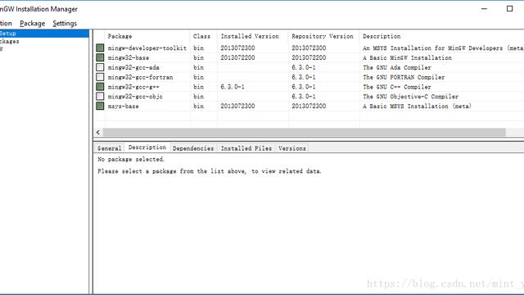Screen dimensions: 524x295
Task: Select the mingw32-base package name
Action: click(x=129, y=58)
